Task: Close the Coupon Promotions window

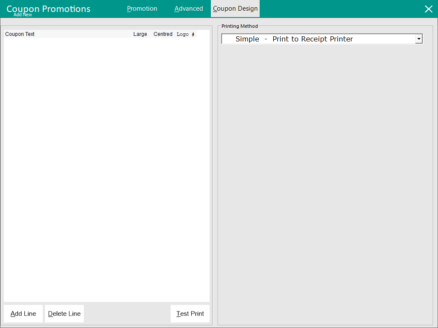Action: [429, 9]
